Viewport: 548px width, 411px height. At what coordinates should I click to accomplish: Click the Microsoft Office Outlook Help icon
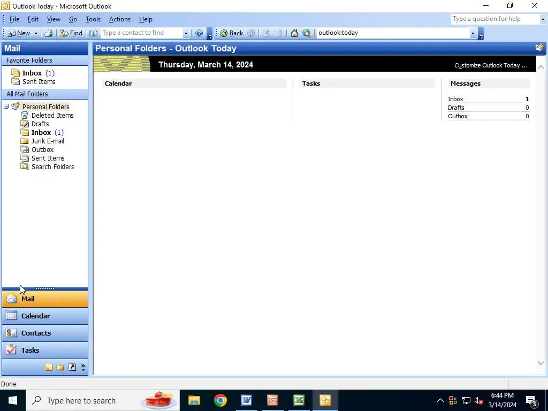(x=199, y=33)
